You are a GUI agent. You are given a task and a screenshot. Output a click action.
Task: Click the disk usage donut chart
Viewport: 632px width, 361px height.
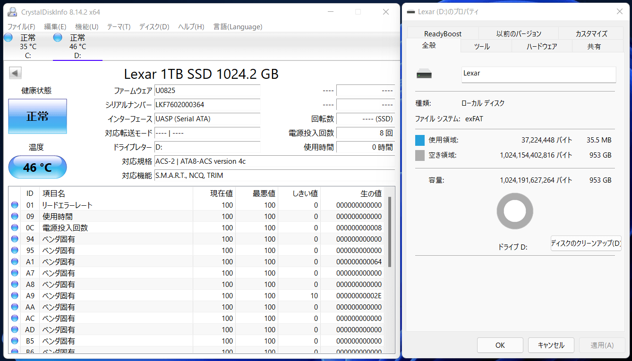(515, 211)
